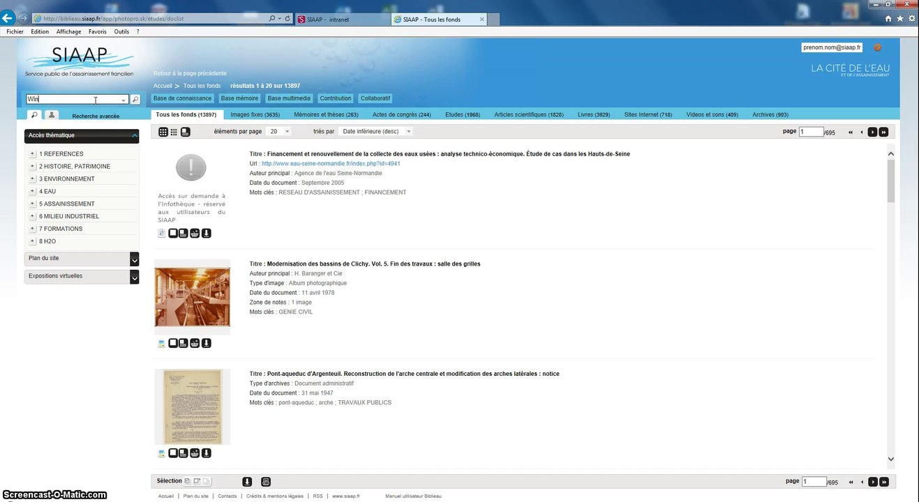Click the print selection icon in the bottom bar
The width and height of the screenshot is (919, 502).
tap(266, 482)
